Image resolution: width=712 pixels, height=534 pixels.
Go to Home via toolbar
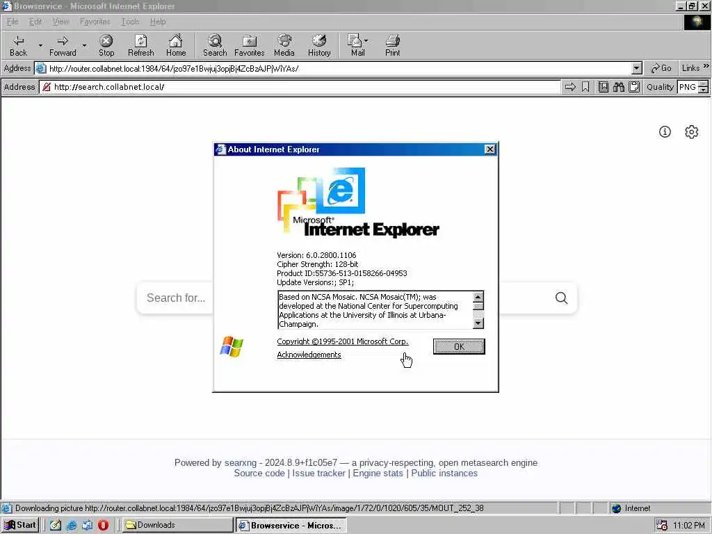[x=176, y=45]
